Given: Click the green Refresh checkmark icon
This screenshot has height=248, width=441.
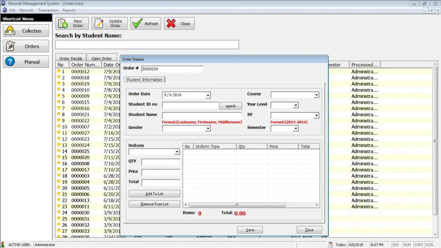Looking at the screenshot, I should click(x=137, y=23).
